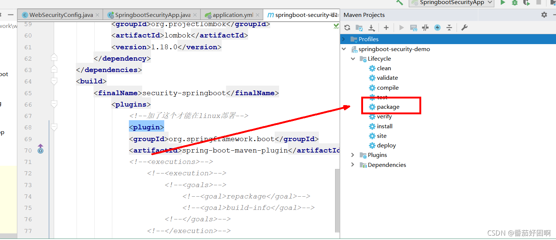The width and height of the screenshot is (556, 240).
Task: Click the 'site' lifecycle phase text
Action: (x=382, y=136)
